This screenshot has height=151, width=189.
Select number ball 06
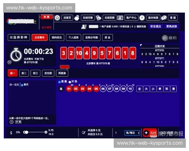point(103,89)
